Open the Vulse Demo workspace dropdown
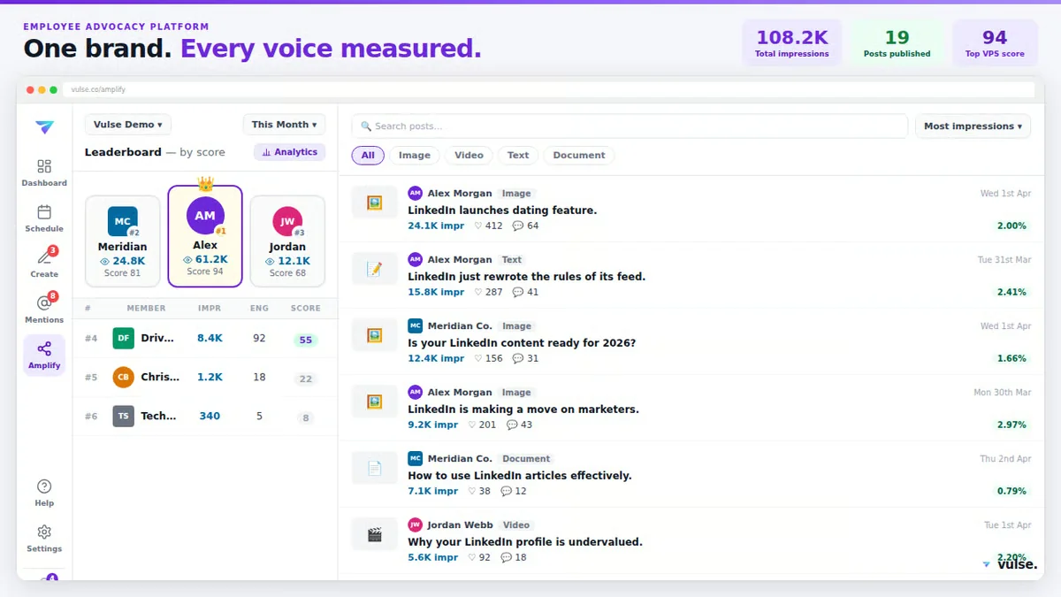 (x=128, y=125)
